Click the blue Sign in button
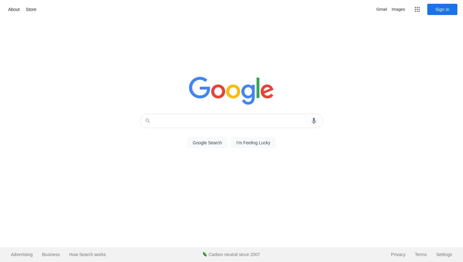463x262 pixels. click(442, 9)
